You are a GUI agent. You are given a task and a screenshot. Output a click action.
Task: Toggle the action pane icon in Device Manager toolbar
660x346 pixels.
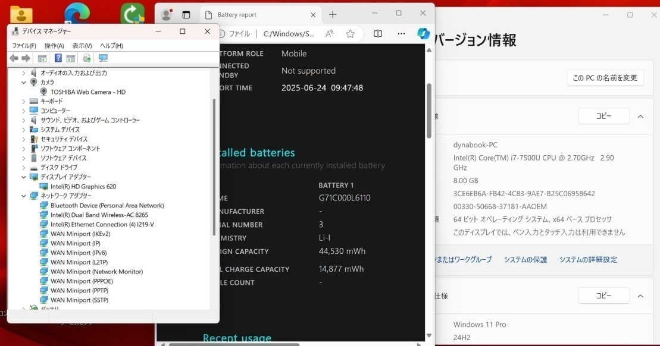click(x=71, y=58)
